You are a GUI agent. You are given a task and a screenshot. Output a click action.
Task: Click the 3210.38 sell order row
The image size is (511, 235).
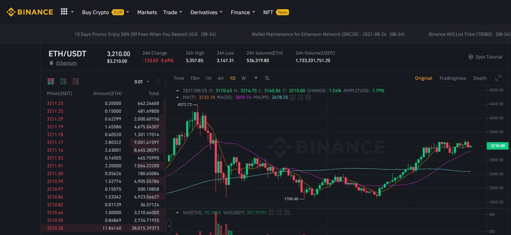[103, 228]
